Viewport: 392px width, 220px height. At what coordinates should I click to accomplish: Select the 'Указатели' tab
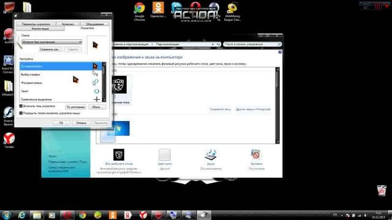click(87, 28)
